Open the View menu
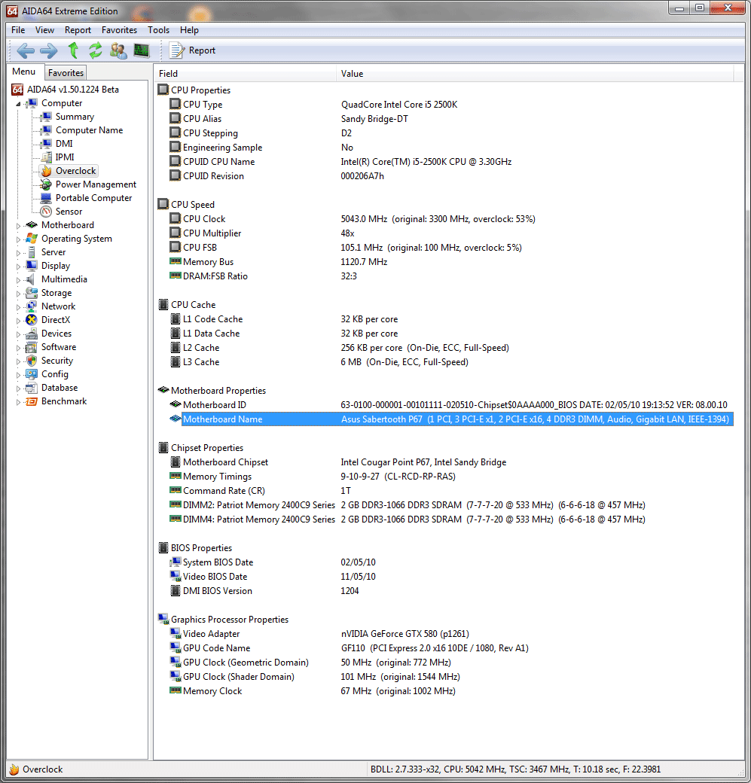The width and height of the screenshot is (751, 783). click(44, 30)
